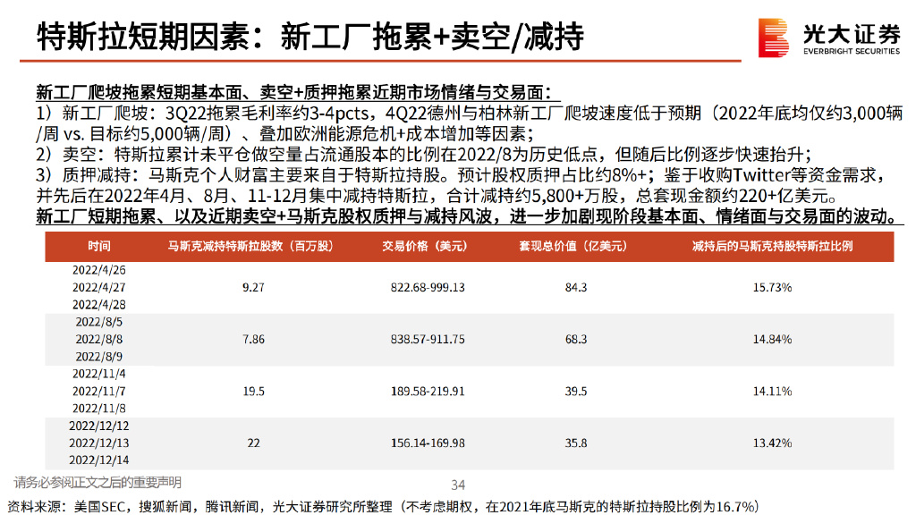The width and height of the screenshot is (916, 515).
Task: Click the date cell 2022/4/28
Action: coord(98,305)
